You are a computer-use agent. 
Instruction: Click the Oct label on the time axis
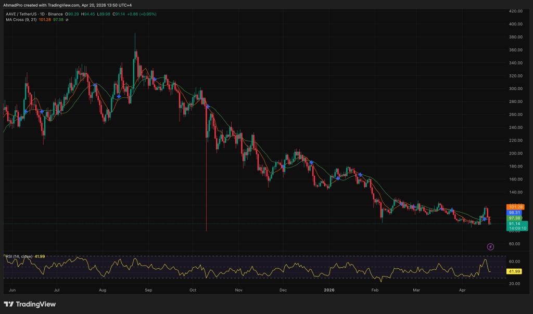coord(193,289)
